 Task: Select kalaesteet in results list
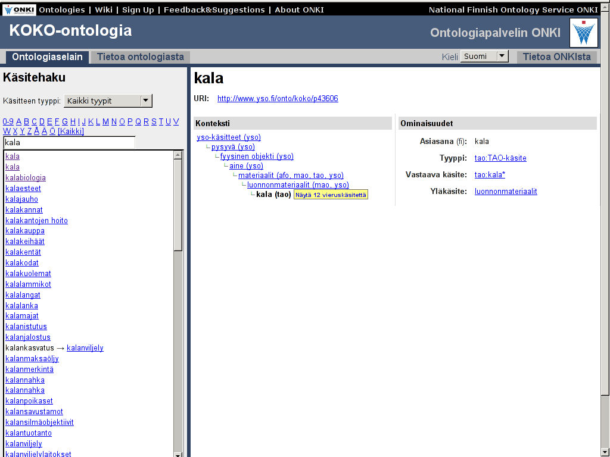click(23, 189)
